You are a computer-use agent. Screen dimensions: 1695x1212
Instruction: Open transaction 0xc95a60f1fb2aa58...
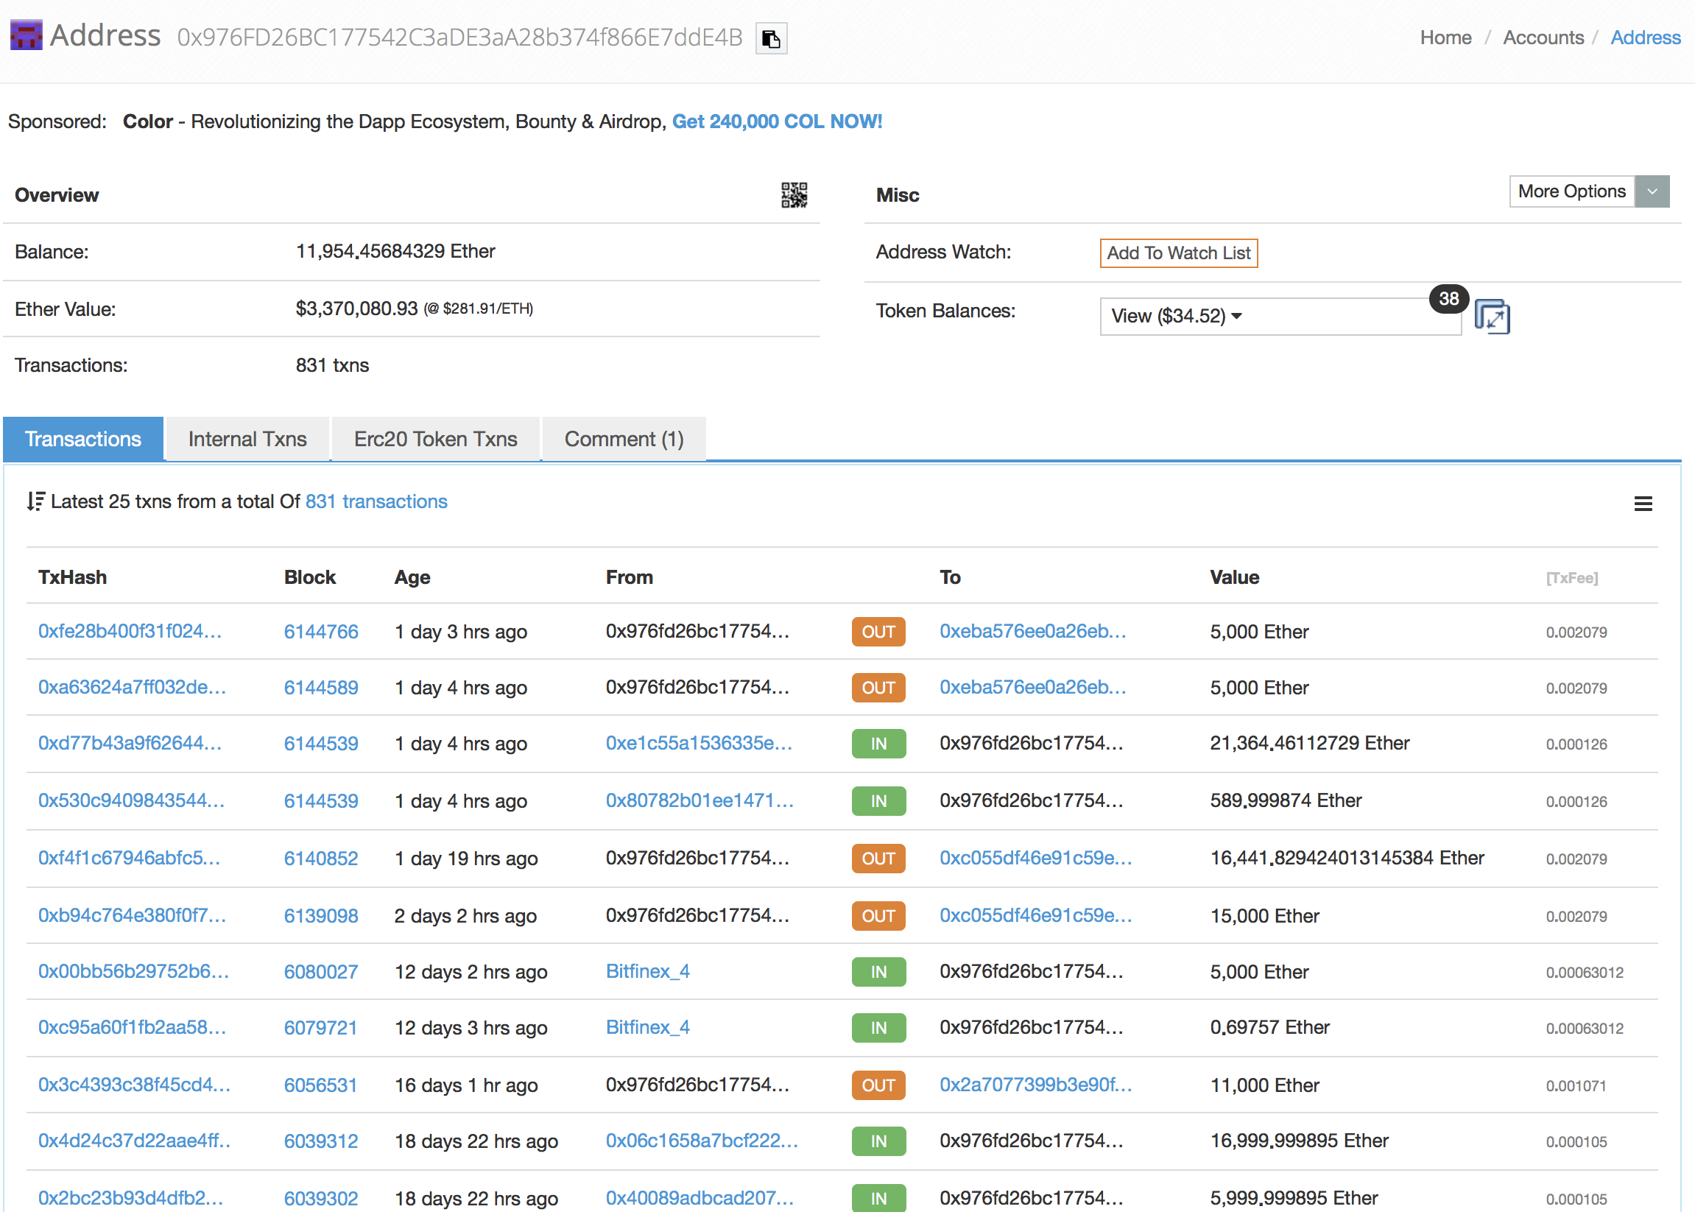[132, 1028]
